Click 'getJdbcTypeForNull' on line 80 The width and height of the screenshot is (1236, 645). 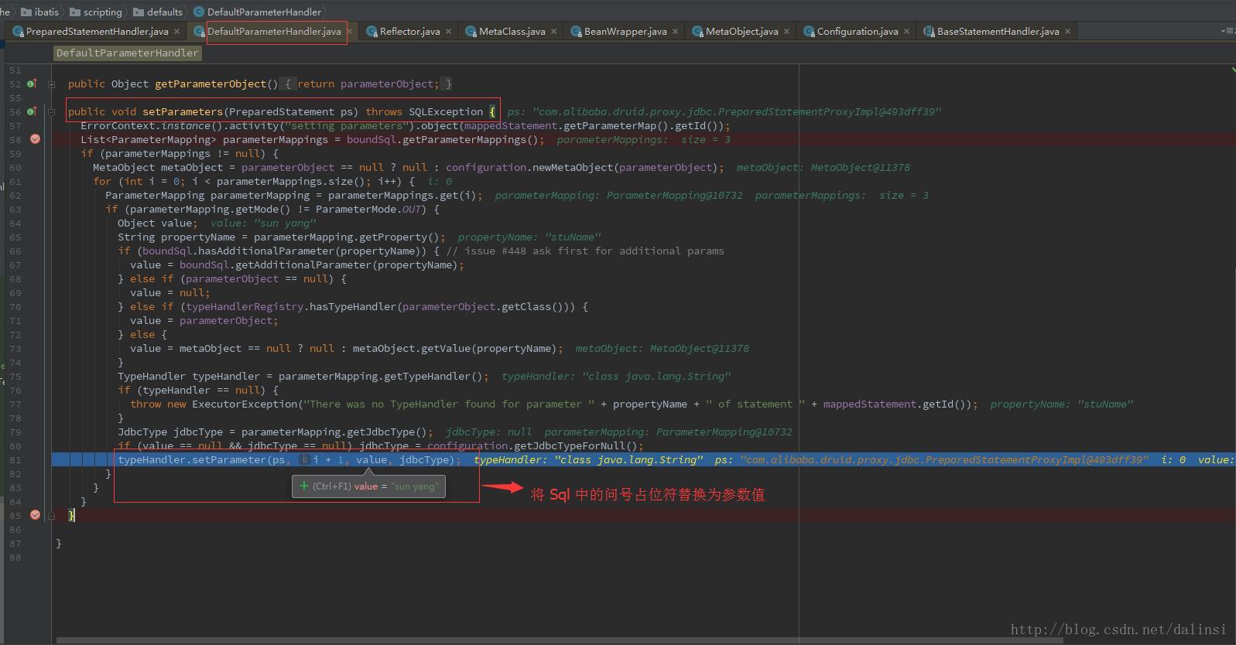coord(570,445)
